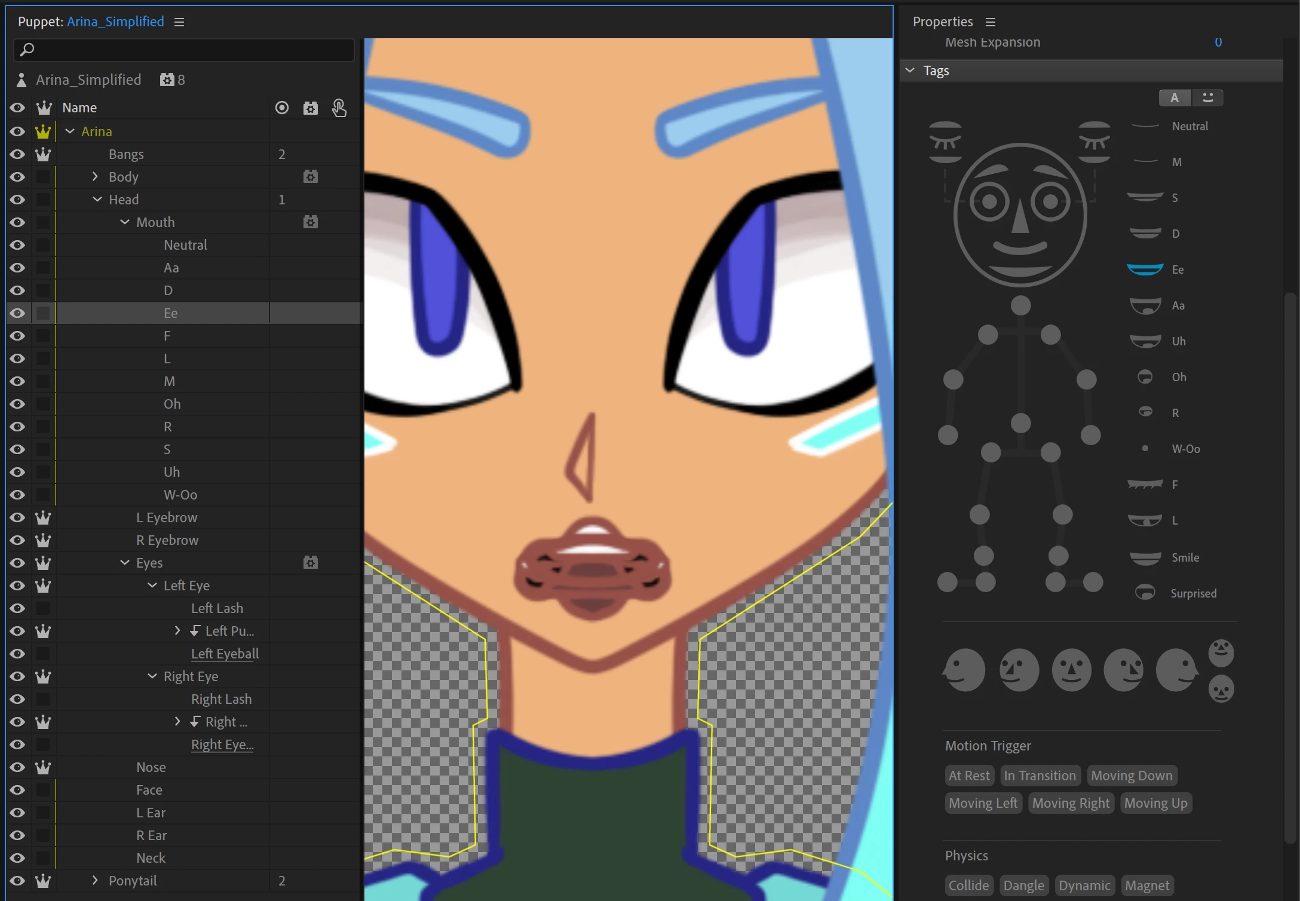
Task: Collapse the Mouth group
Action: pyautogui.click(x=125, y=222)
